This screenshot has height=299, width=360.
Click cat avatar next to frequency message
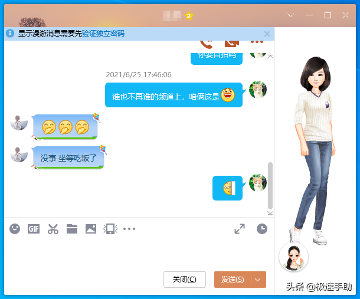point(258,89)
